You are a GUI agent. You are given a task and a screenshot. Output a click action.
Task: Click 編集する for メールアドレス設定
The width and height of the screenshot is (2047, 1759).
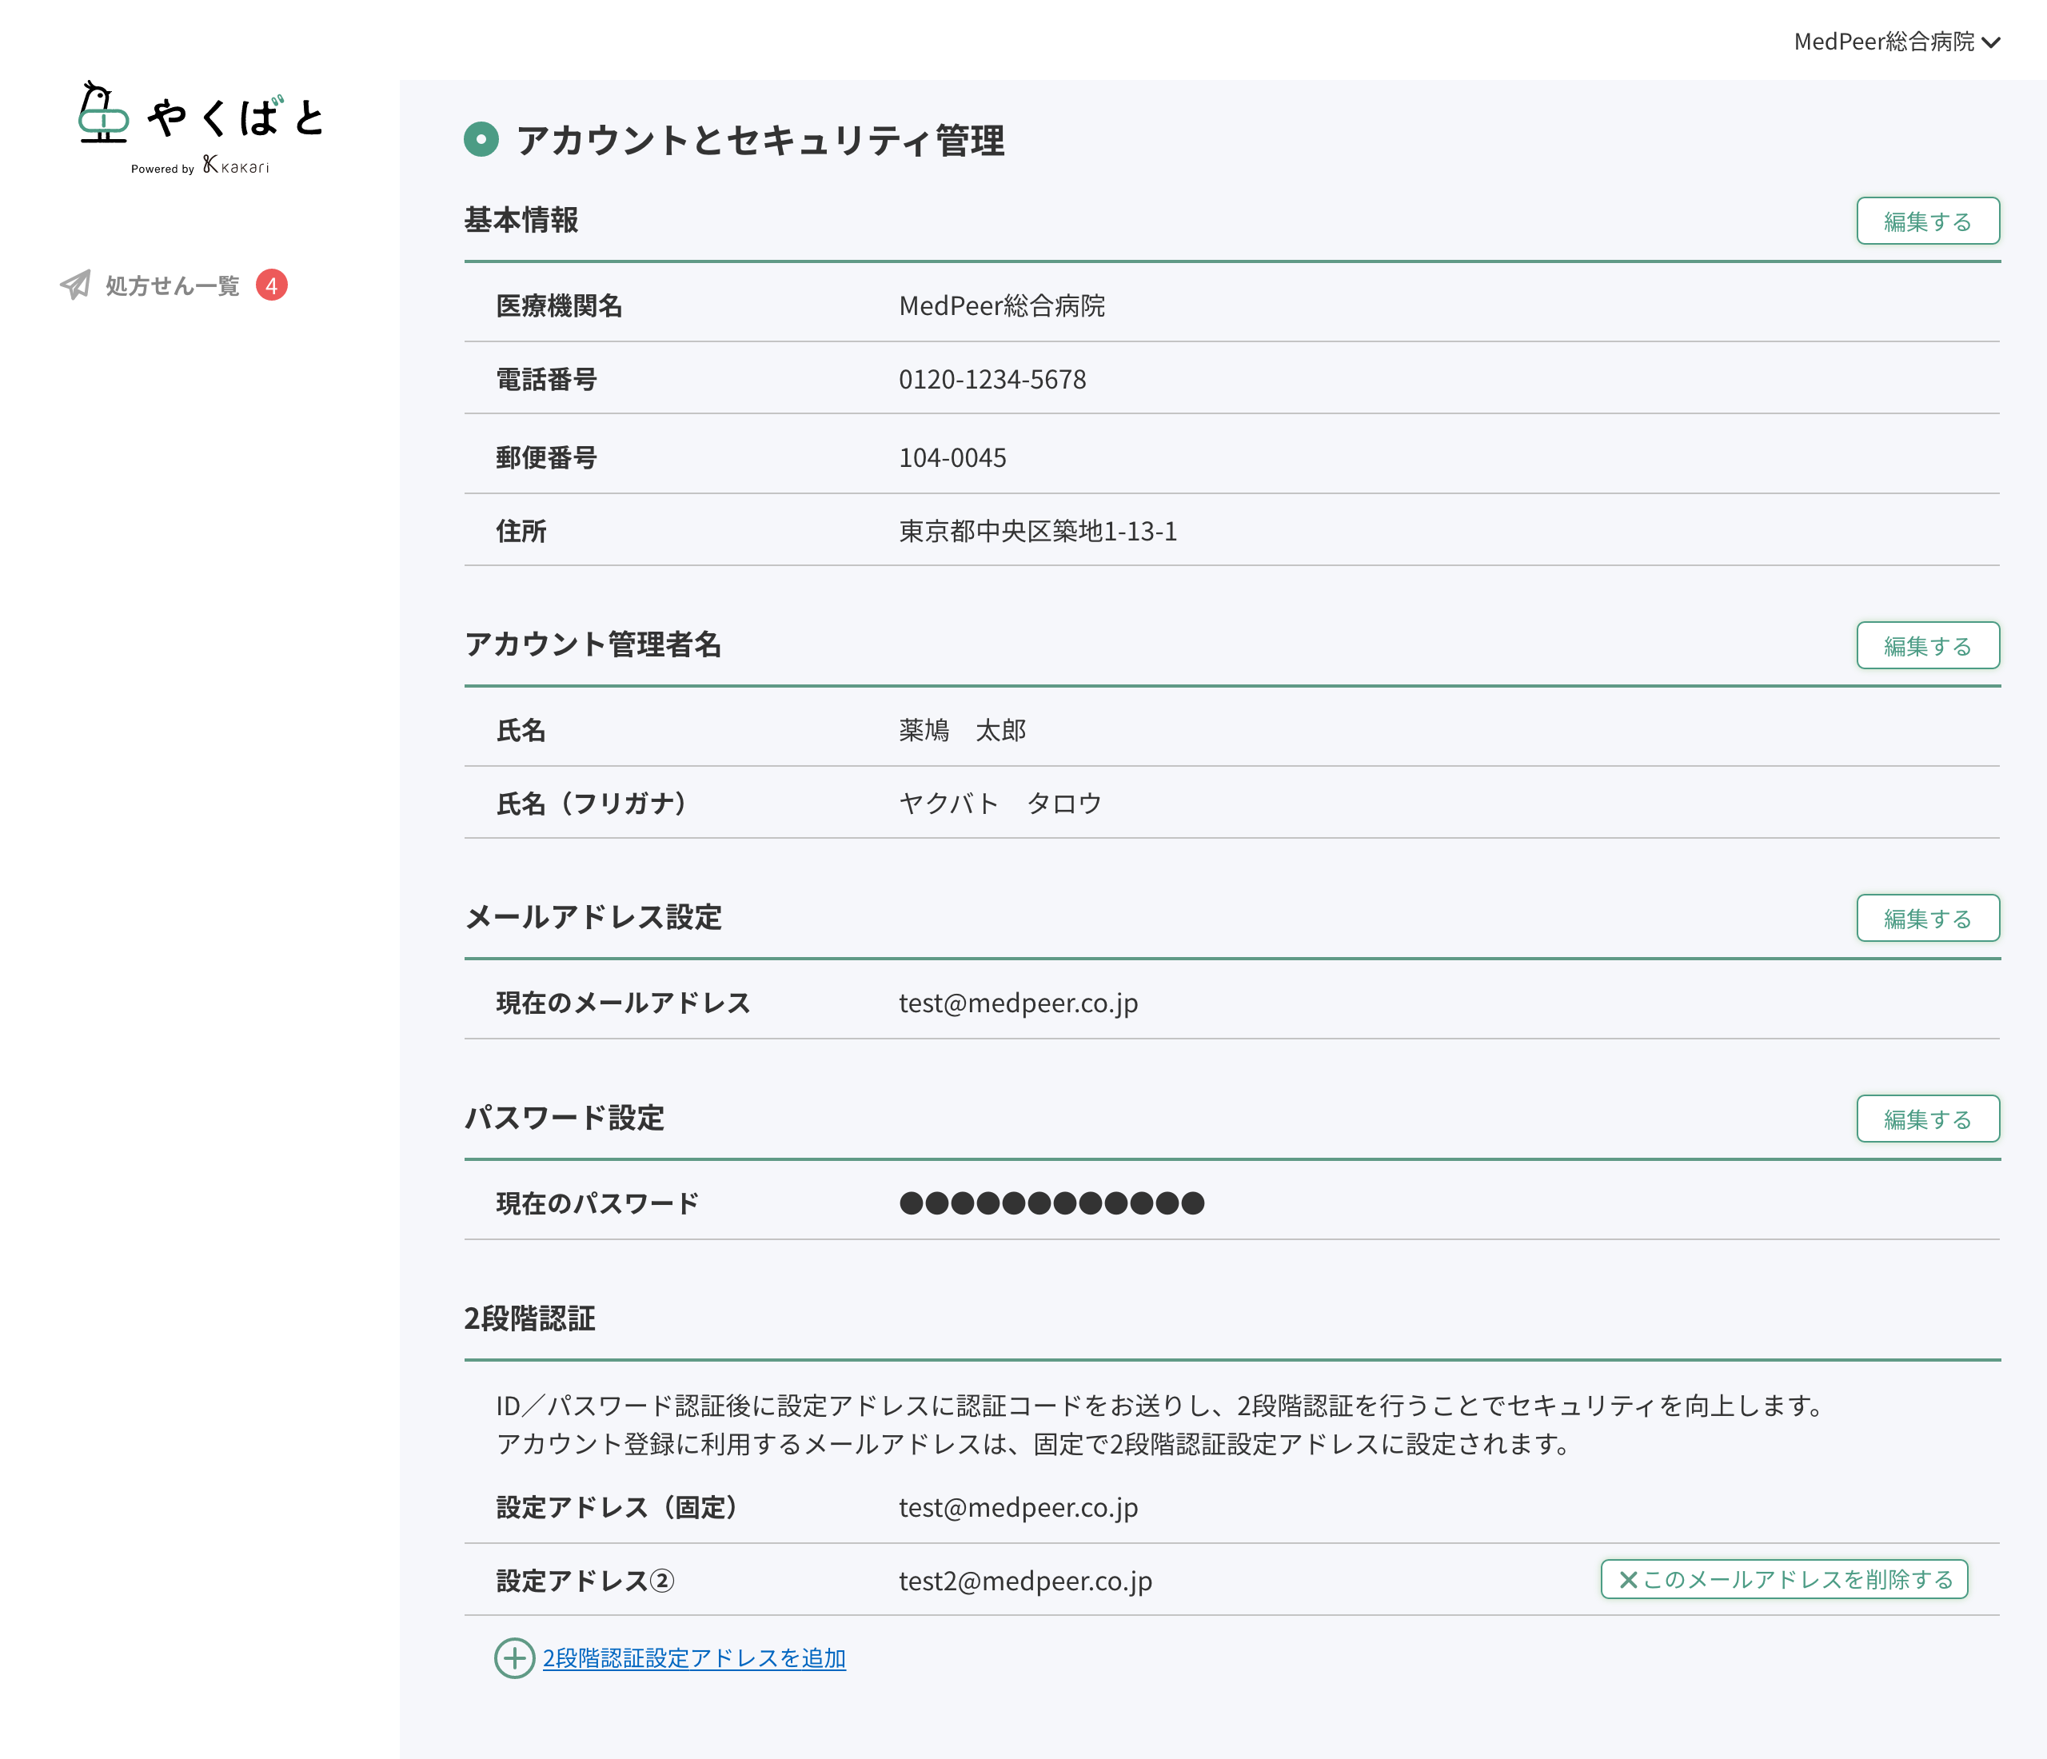click(1928, 919)
